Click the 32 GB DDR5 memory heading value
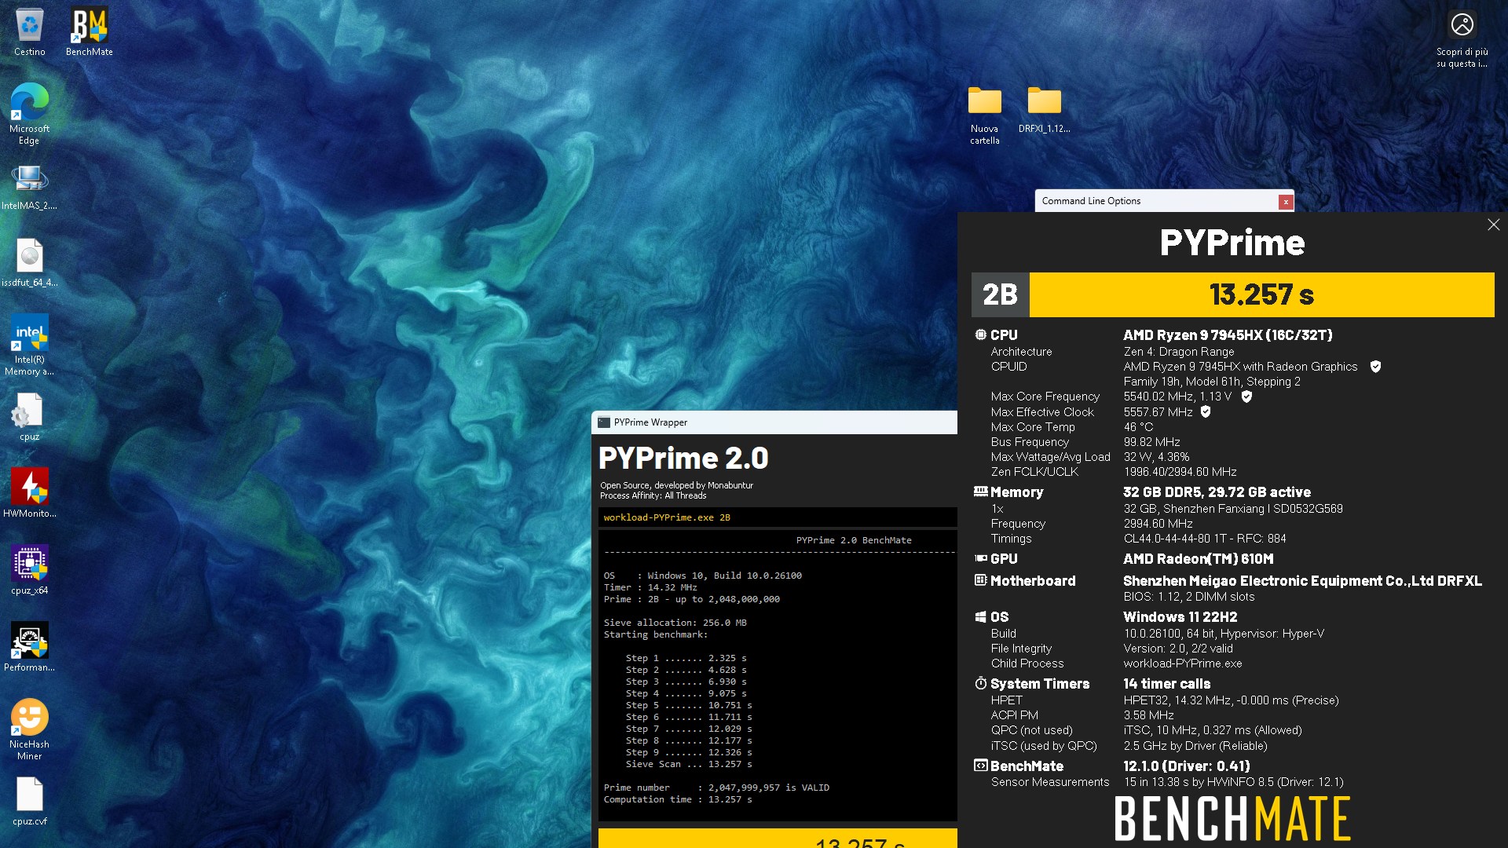Screen dimensions: 1508x848 click(1217, 492)
